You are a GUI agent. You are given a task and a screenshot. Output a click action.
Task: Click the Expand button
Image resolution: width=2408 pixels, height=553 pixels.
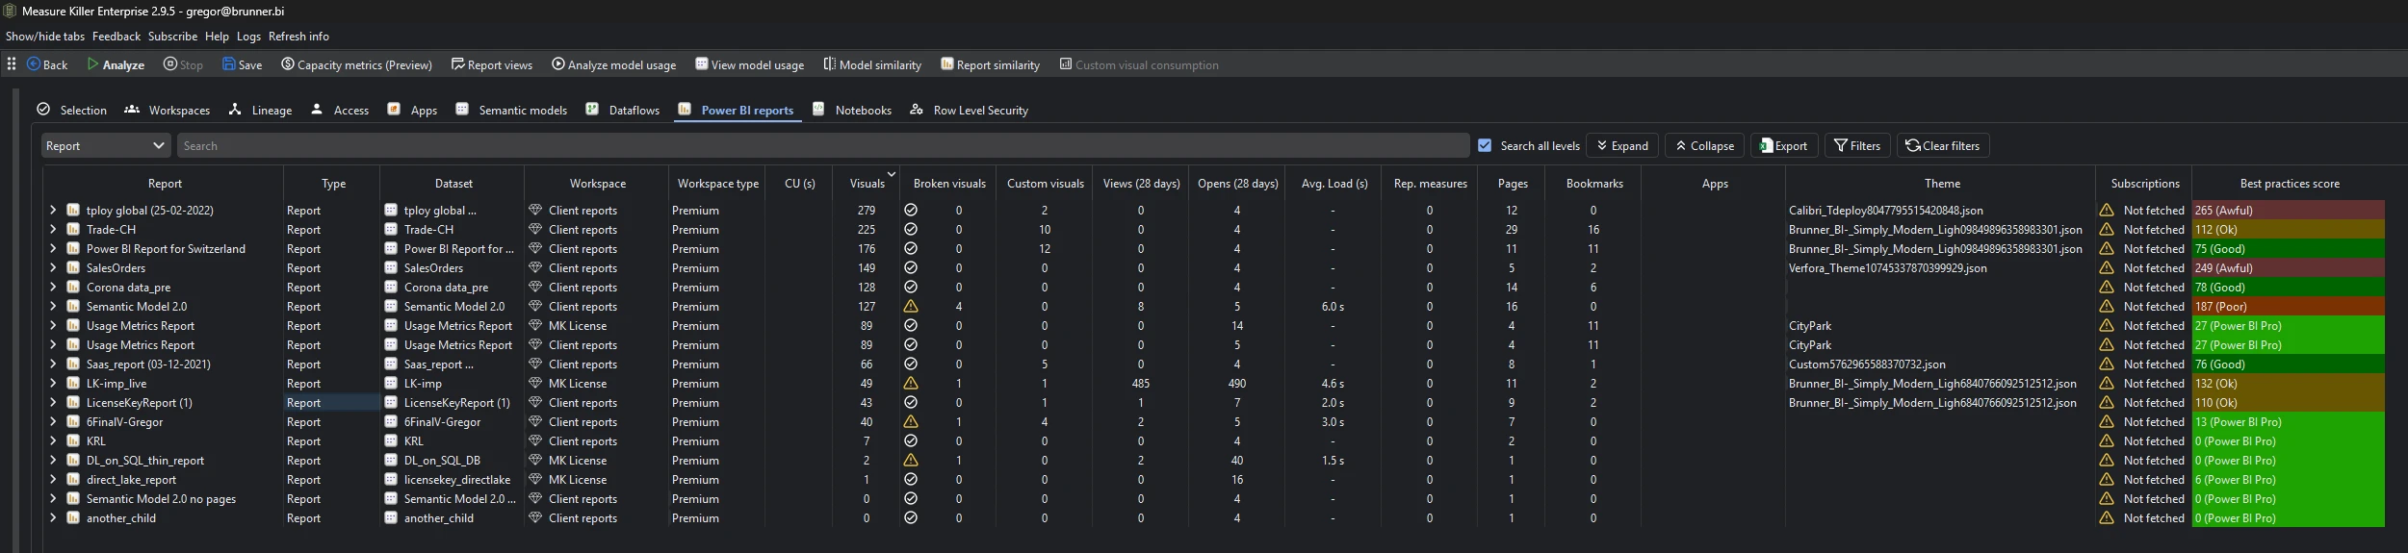[x=1622, y=145]
